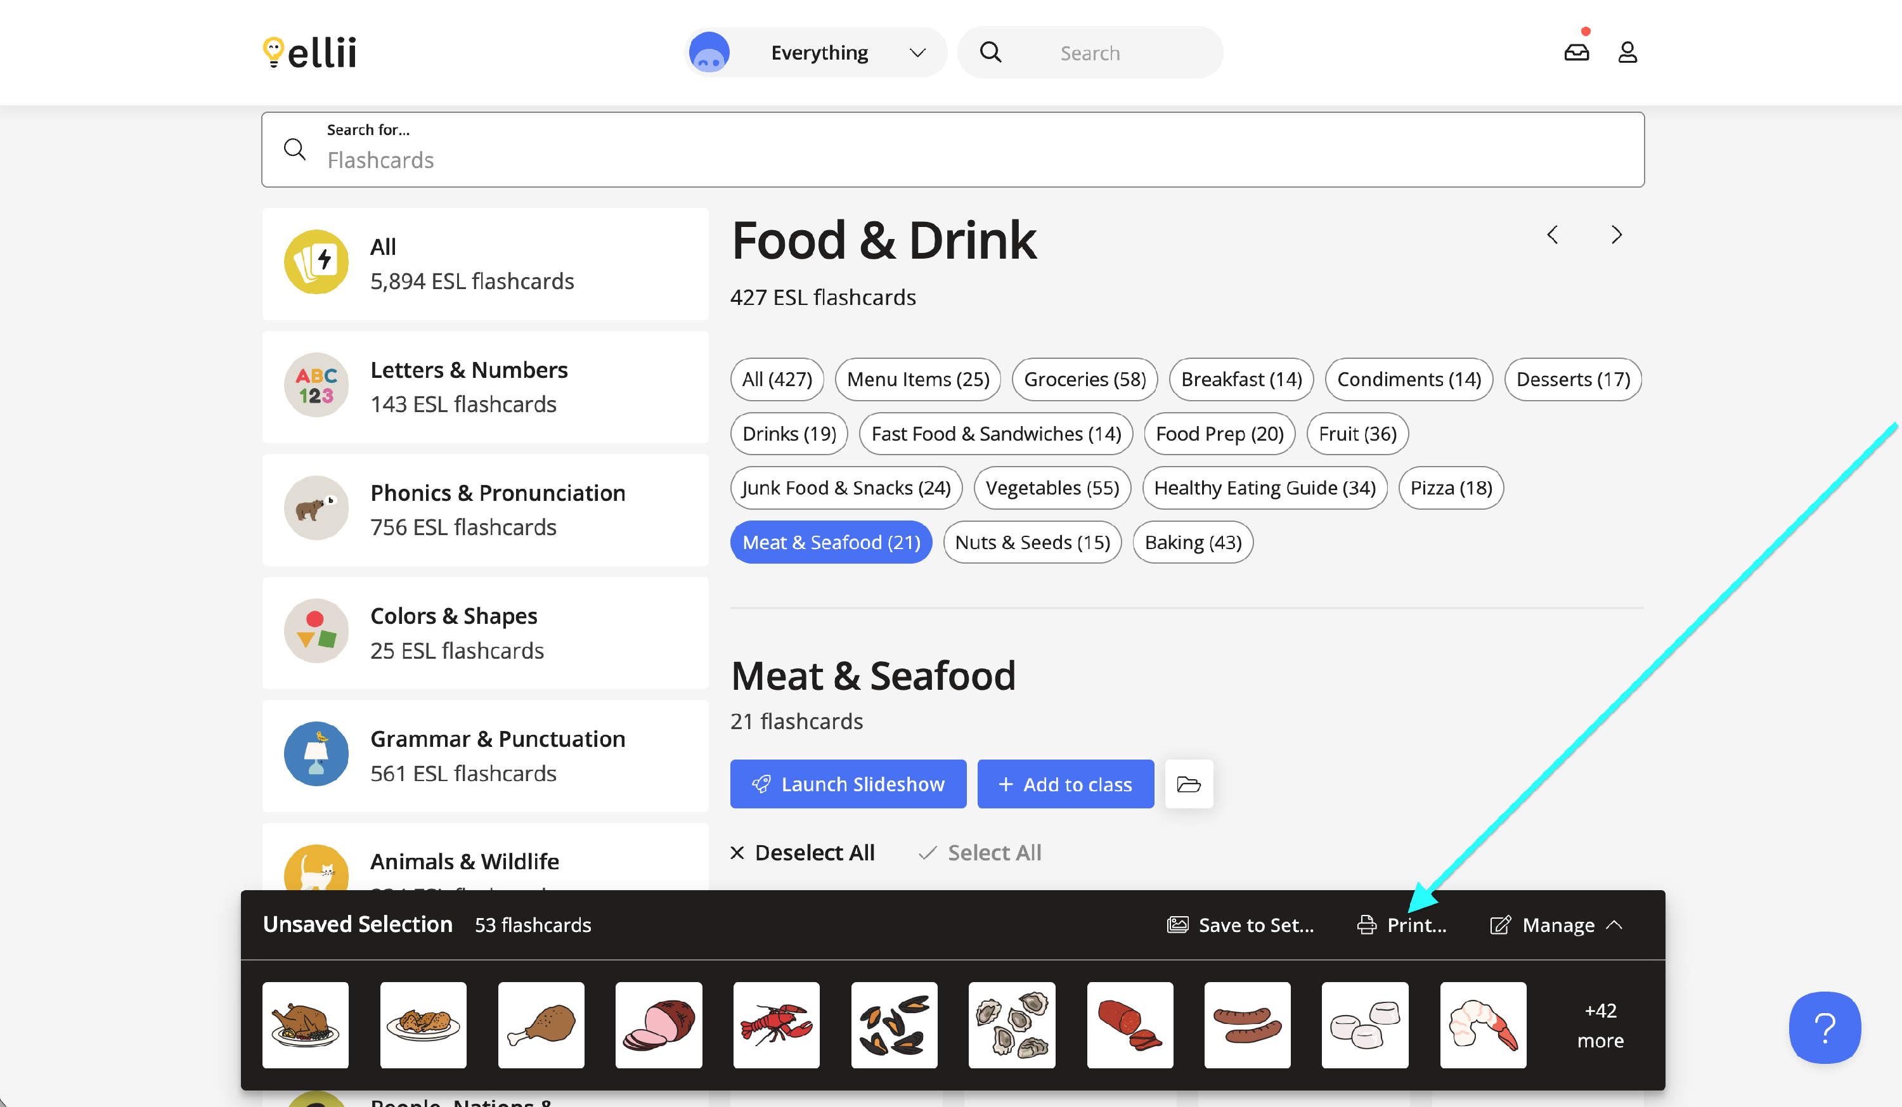Expand the +42 more flashcards

click(x=1600, y=1025)
